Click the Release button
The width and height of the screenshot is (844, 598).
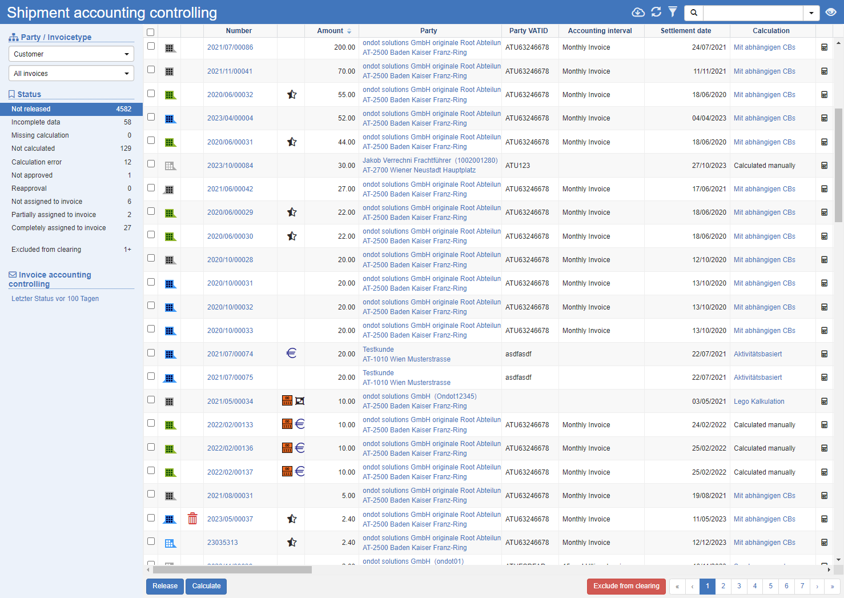click(165, 586)
